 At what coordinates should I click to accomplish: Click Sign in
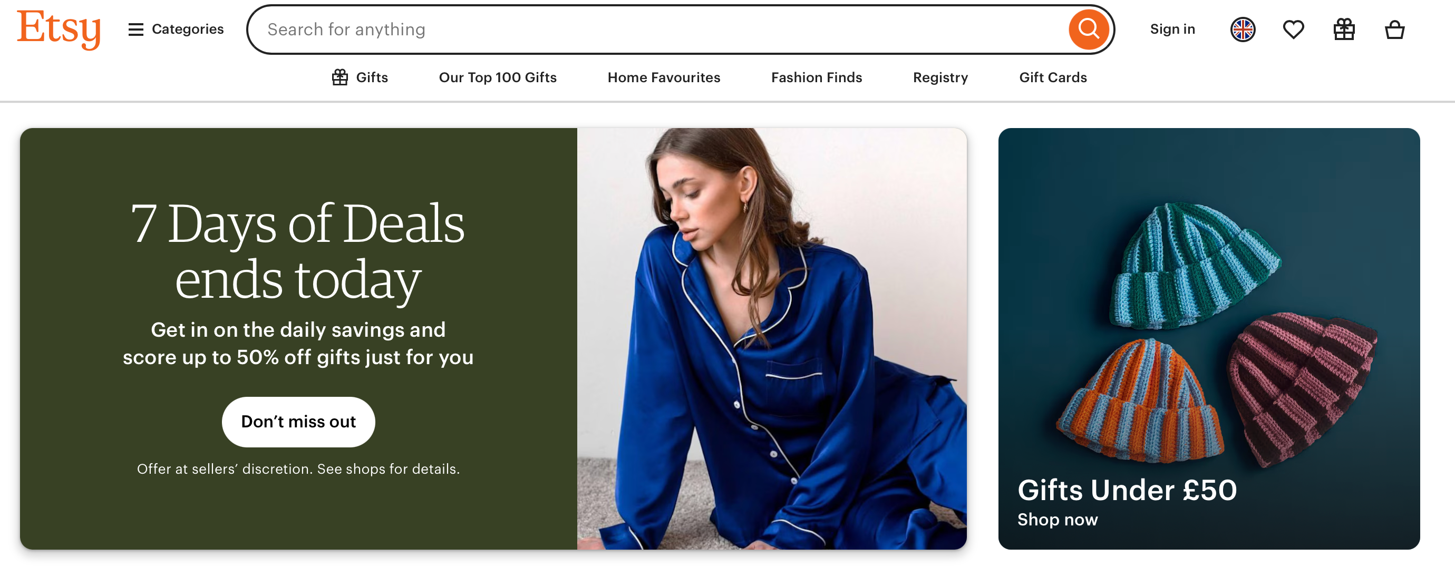pyautogui.click(x=1172, y=30)
